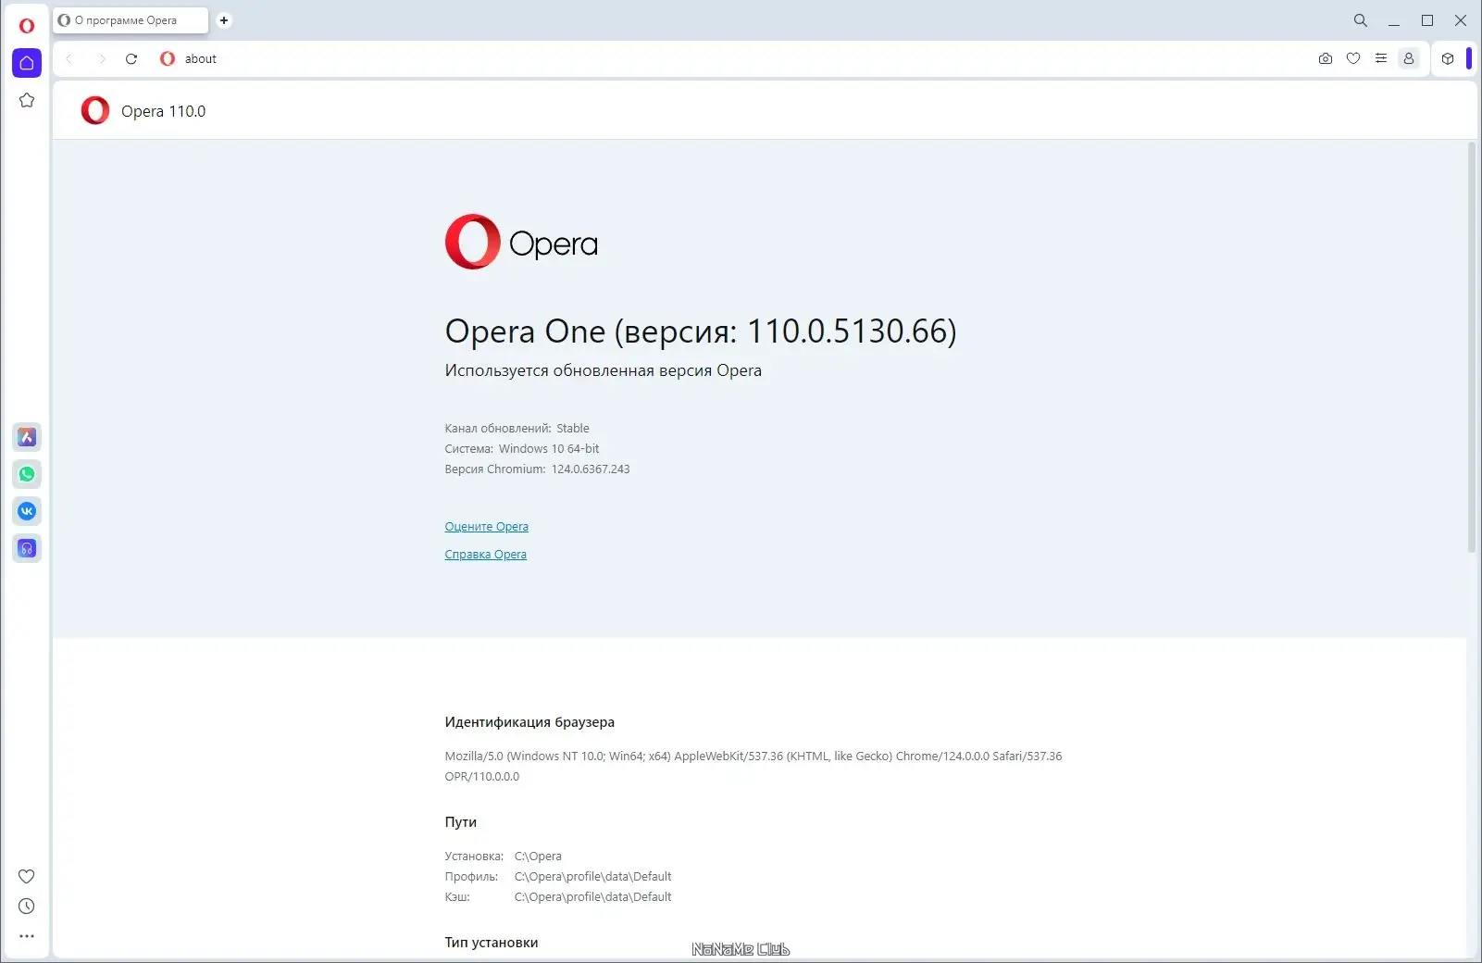Open the Opera main menu logo

tap(27, 26)
